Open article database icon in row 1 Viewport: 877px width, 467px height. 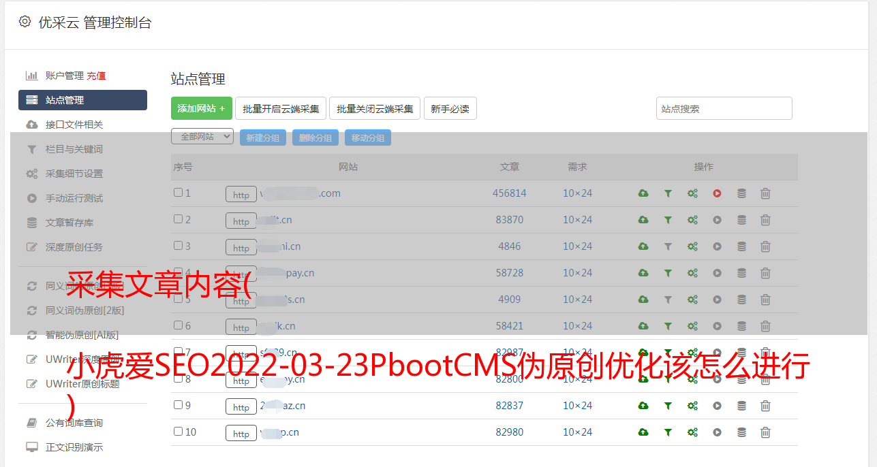coord(741,193)
